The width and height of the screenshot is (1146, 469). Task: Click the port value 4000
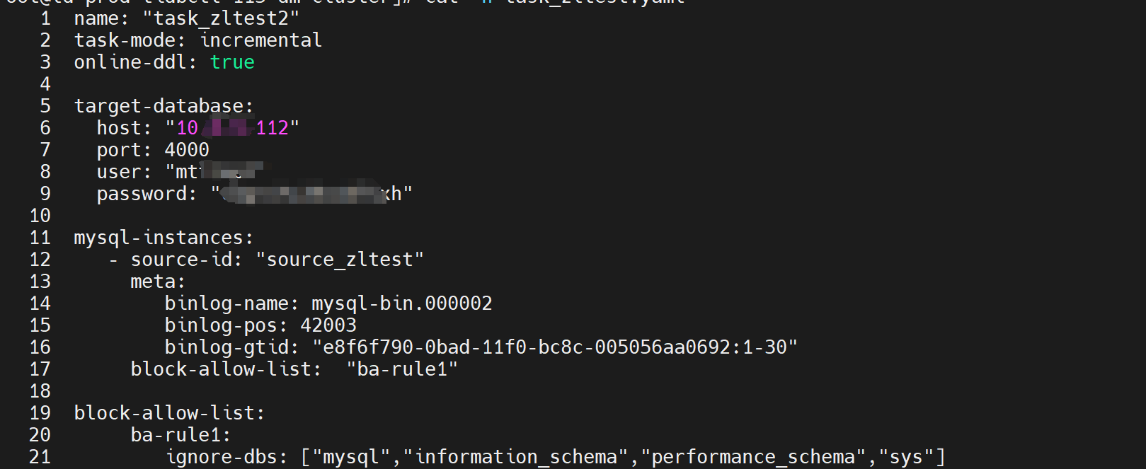coord(187,150)
